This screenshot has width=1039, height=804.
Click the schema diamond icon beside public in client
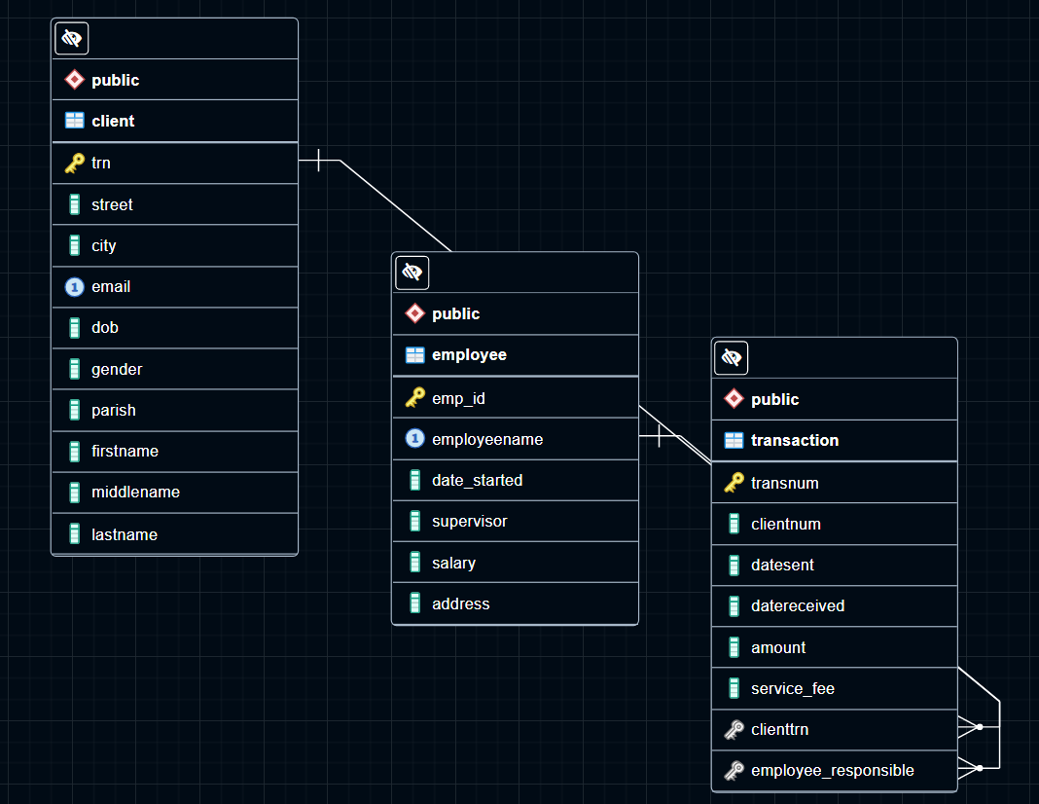pos(74,79)
